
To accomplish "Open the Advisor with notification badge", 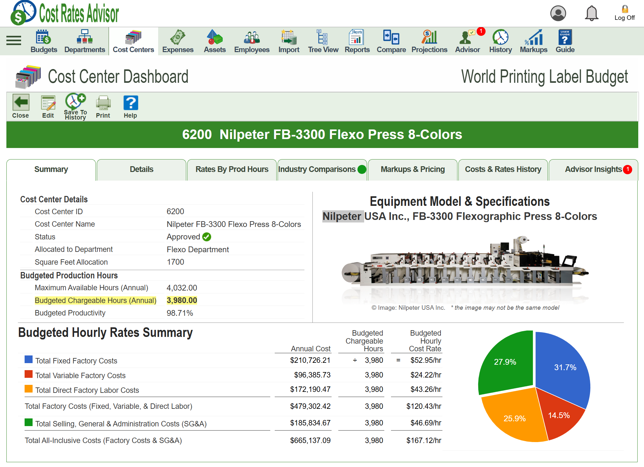I will pyautogui.click(x=468, y=42).
